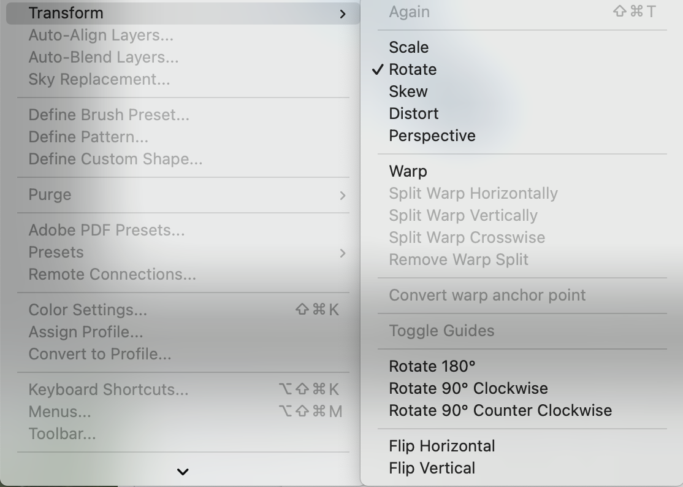683x487 pixels.
Task: Choose Skew in the Transform submenu
Action: [408, 91]
